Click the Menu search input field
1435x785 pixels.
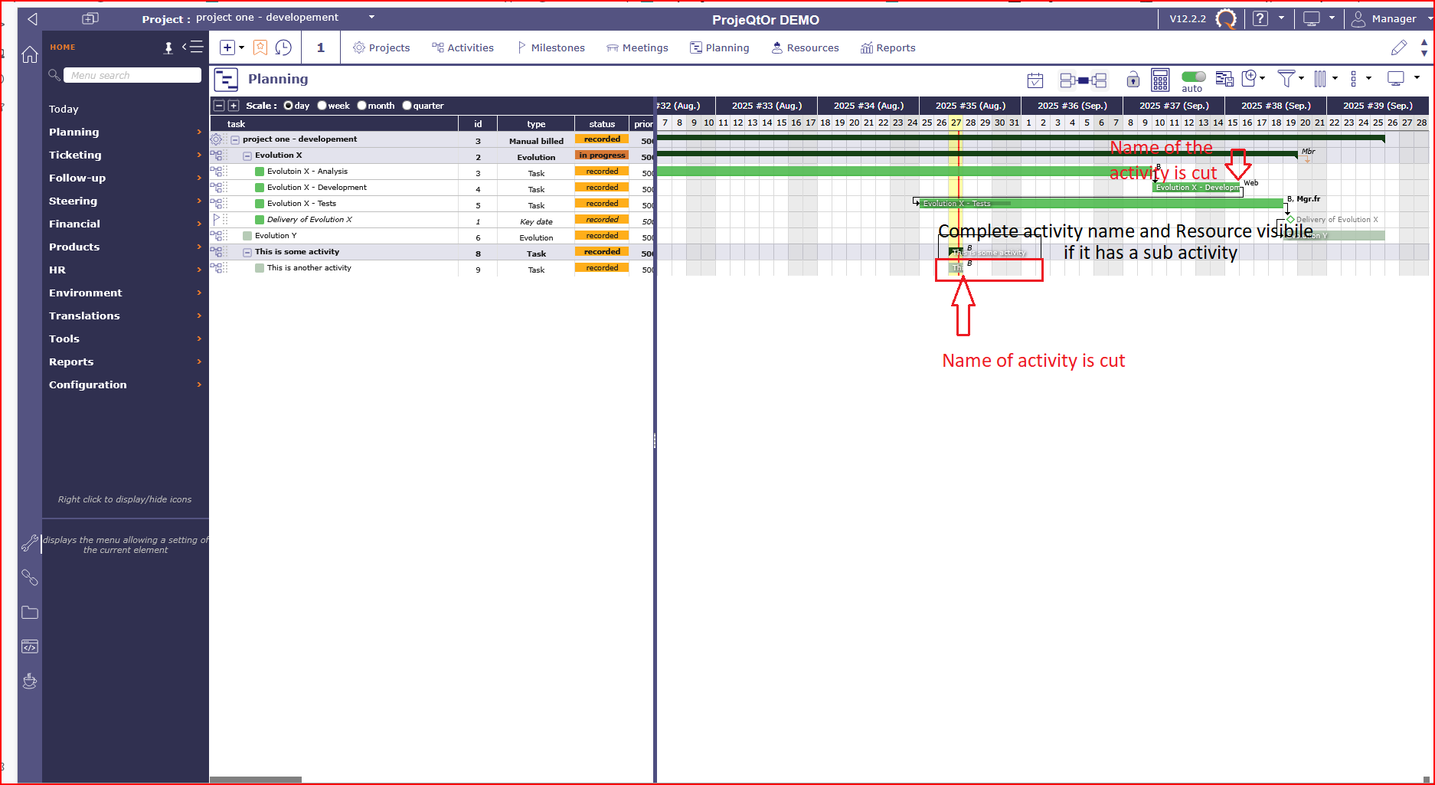(132, 75)
